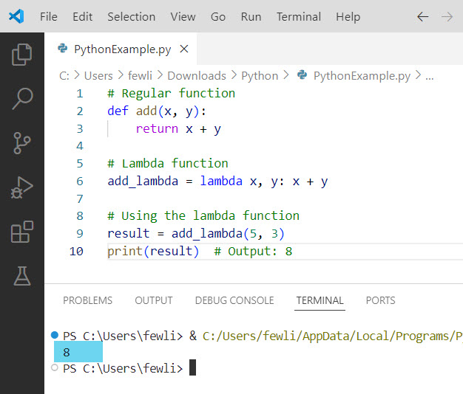This screenshot has height=394, width=463.
Task: Switch to the PROBLEMS panel tab
Action: [x=88, y=300]
